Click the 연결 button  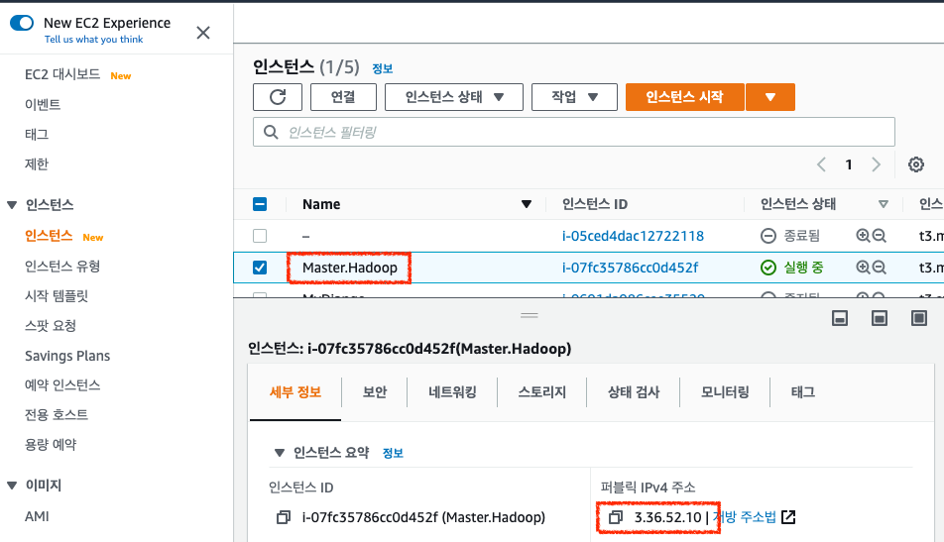(x=343, y=97)
